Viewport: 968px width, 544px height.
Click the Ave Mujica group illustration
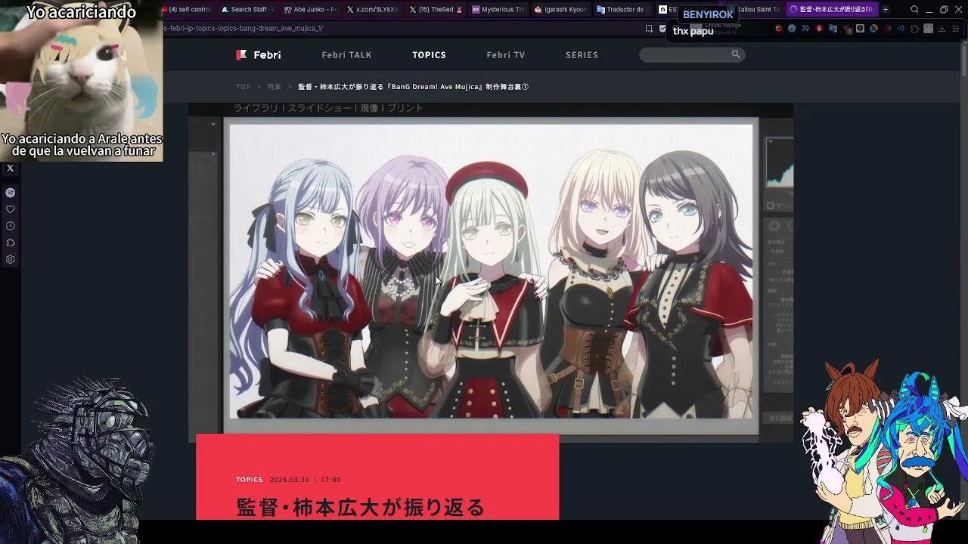[x=492, y=271]
